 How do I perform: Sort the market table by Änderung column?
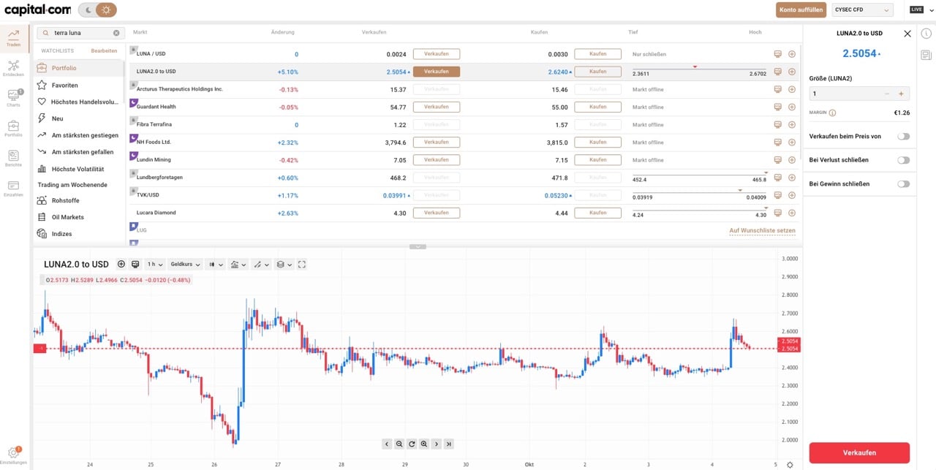(x=282, y=32)
